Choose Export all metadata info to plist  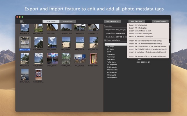pos(141,36)
